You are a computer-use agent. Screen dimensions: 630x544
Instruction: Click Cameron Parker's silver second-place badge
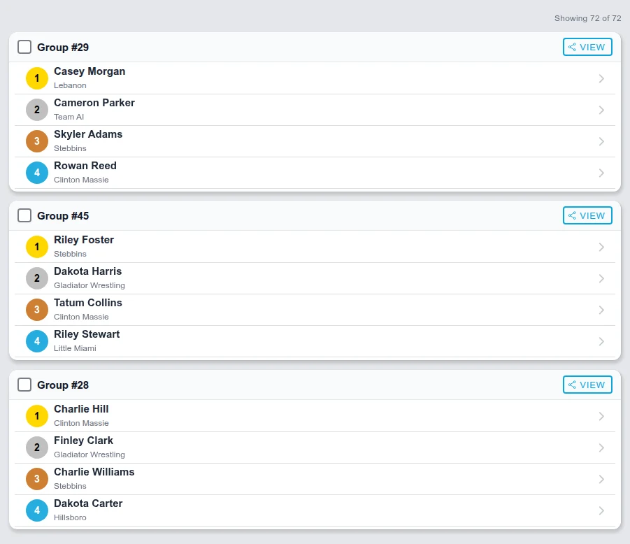tap(37, 110)
